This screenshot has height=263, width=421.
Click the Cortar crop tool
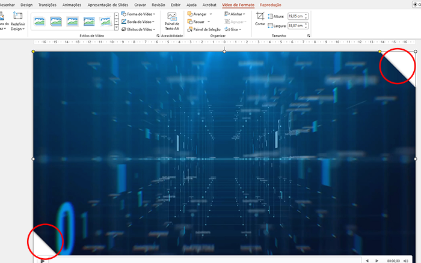(x=260, y=18)
